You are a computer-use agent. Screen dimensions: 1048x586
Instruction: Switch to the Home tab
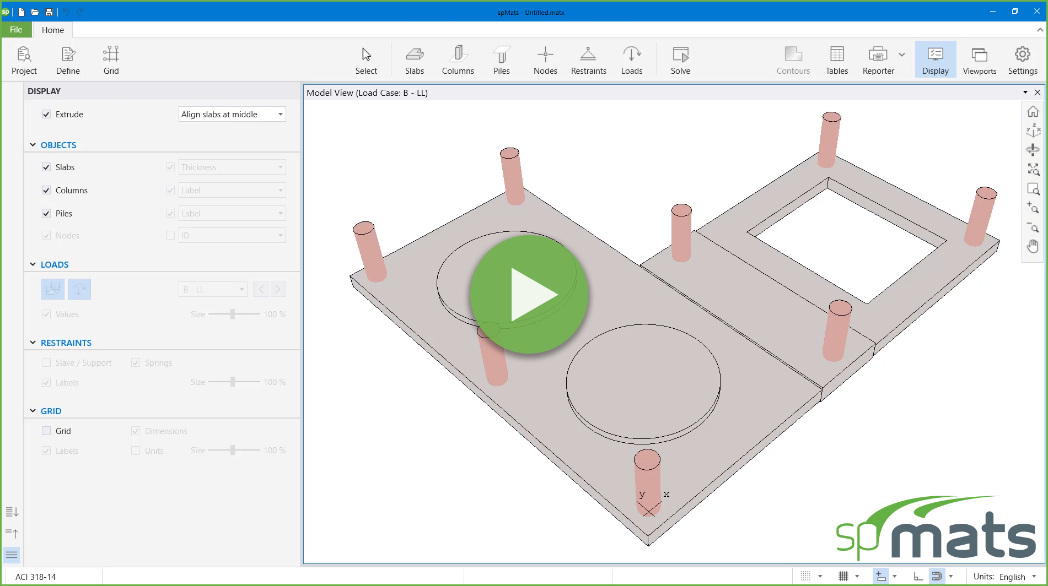[53, 30]
